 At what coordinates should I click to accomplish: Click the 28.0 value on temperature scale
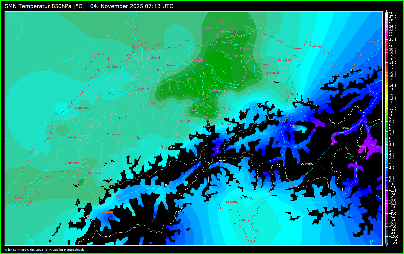(393, 13)
